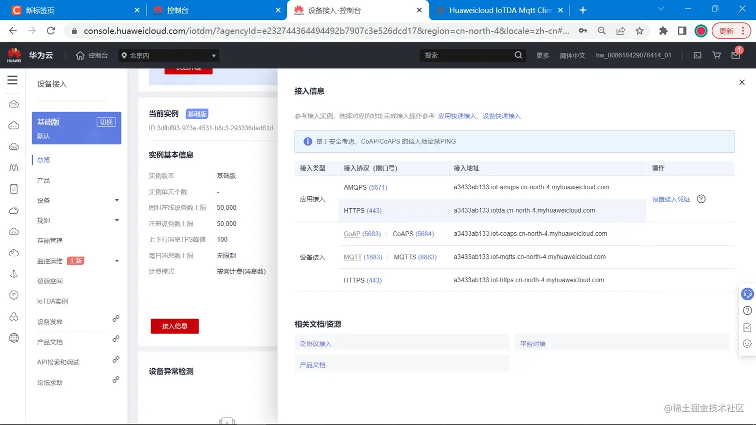Click the MQTTS address a3433ab133.iot-mqtts.cn-north-4.myhuaweicloud.com

click(x=529, y=257)
